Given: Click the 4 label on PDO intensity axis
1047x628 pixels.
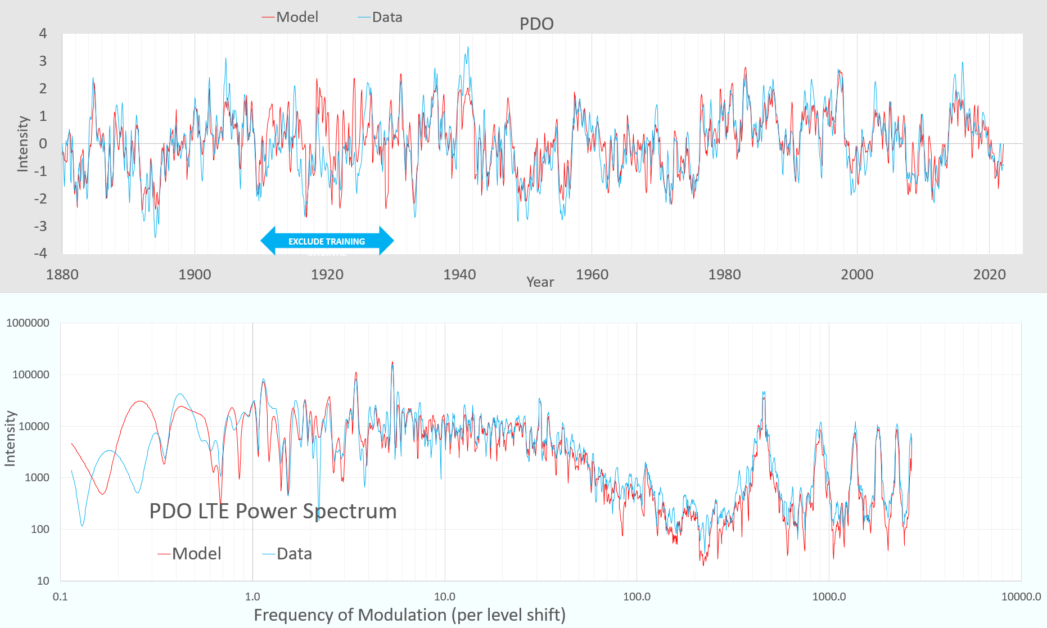Looking at the screenshot, I should pos(43,33).
